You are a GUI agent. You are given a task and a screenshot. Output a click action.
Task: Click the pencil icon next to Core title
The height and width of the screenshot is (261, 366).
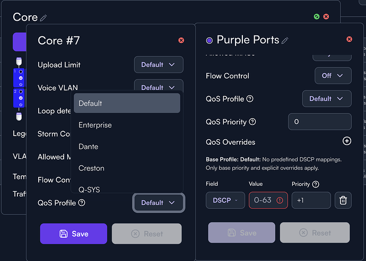tap(43, 18)
